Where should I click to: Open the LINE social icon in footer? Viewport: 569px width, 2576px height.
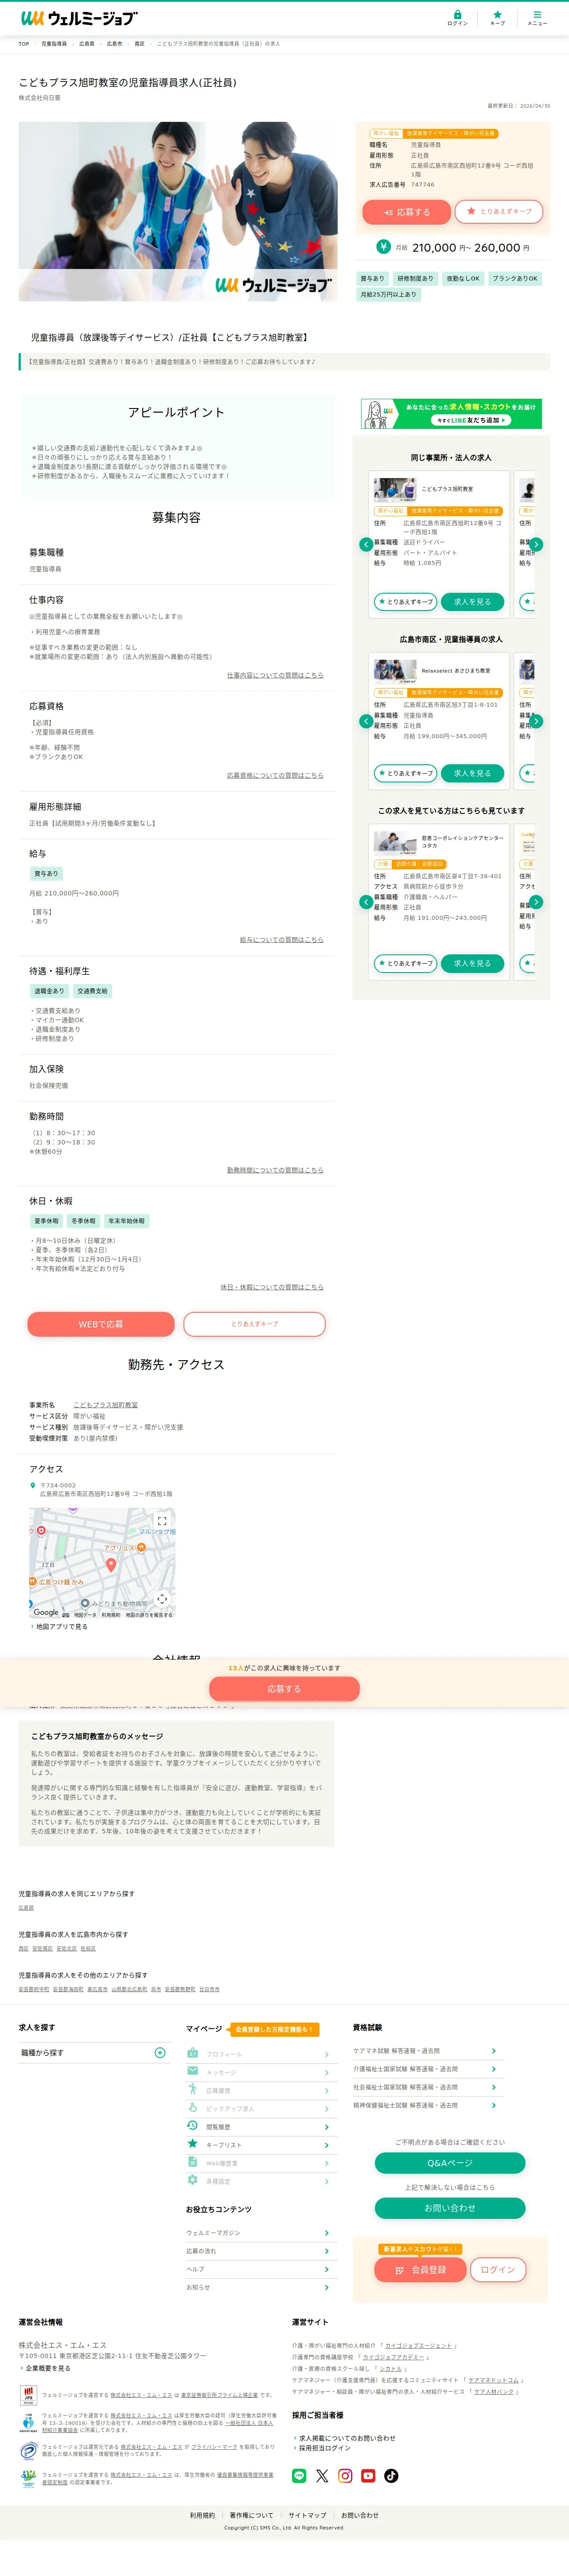pos(299,2476)
